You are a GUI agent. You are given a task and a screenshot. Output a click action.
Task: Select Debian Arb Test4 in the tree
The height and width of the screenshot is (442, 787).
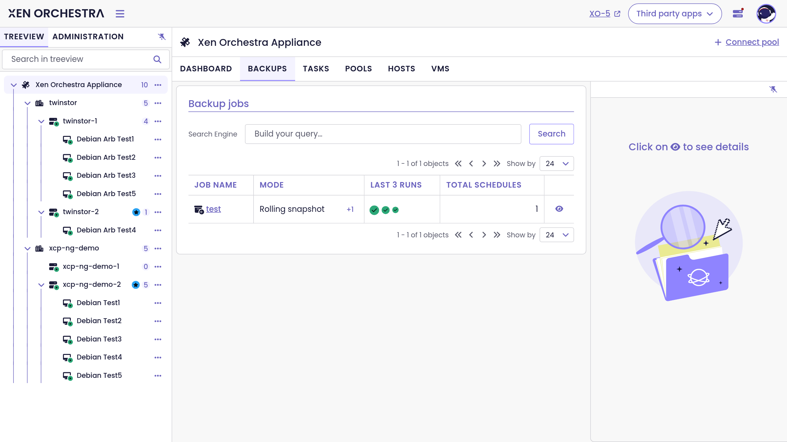[x=106, y=230]
